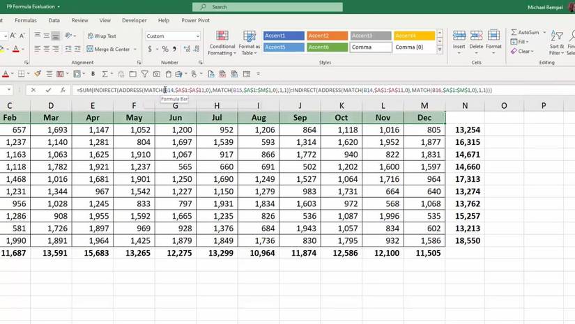Click the Search box in title bar
Screen dimensions: 575x324
tap(268, 7)
